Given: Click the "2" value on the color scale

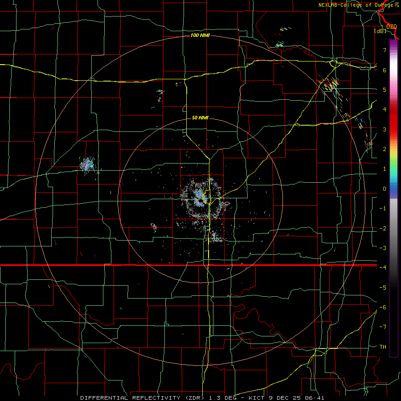Looking at the screenshot, I should coord(385,149).
